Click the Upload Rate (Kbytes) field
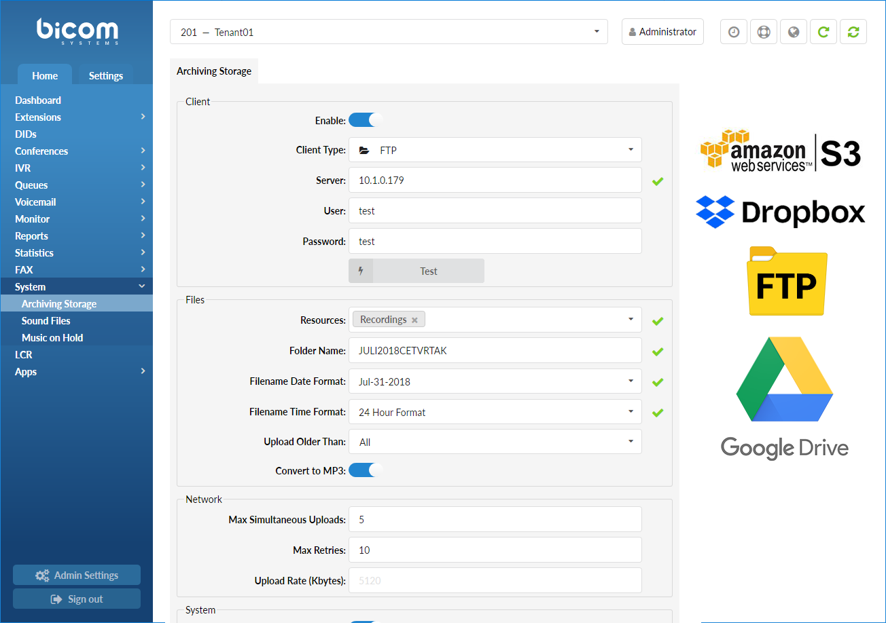 pyautogui.click(x=495, y=580)
